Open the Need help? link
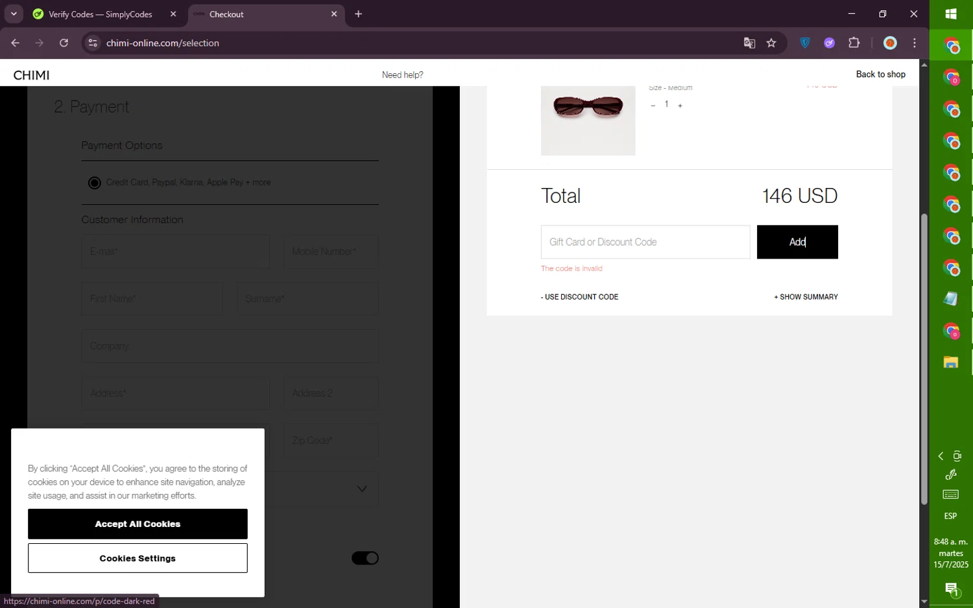The width and height of the screenshot is (973, 608). [x=402, y=75]
